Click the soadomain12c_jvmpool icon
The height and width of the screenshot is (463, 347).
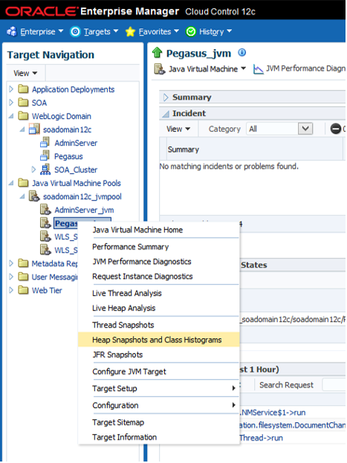pos(34,196)
